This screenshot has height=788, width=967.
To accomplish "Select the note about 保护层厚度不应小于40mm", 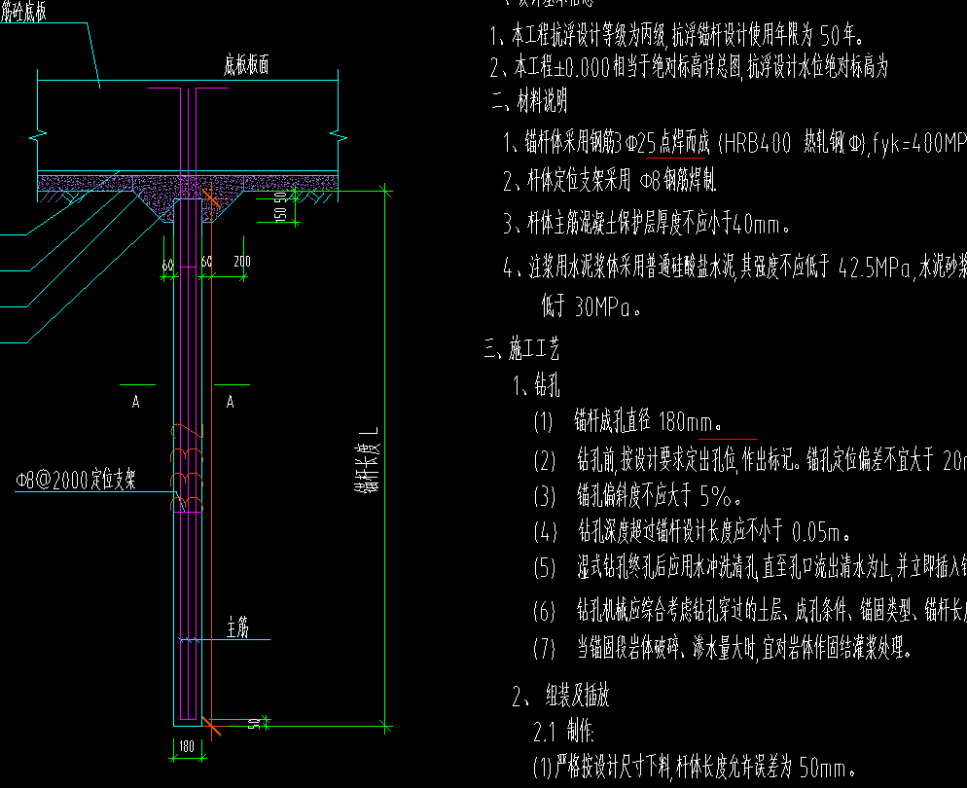I will (646, 223).
